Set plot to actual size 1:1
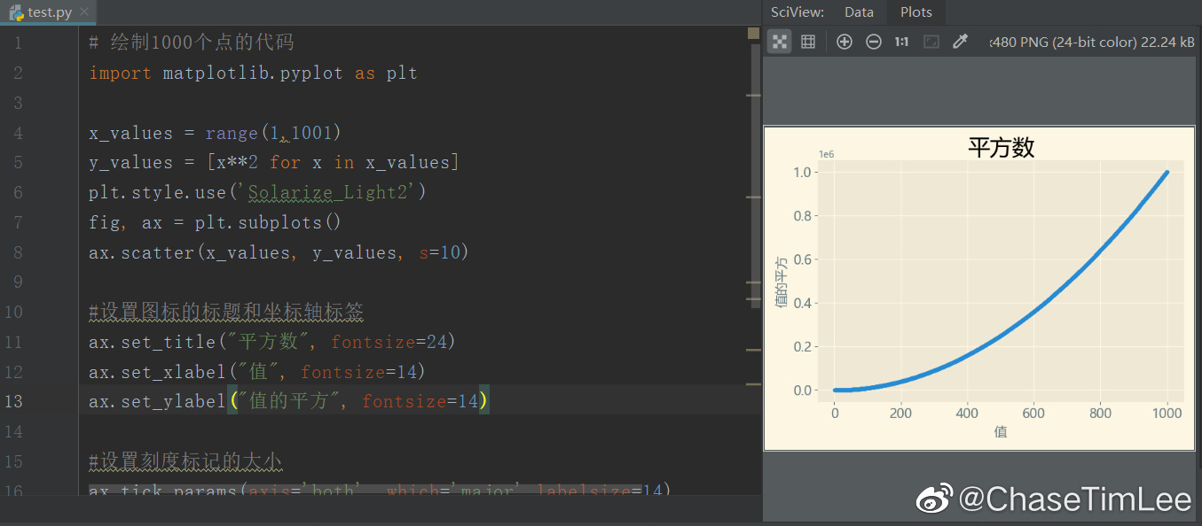 (x=901, y=42)
